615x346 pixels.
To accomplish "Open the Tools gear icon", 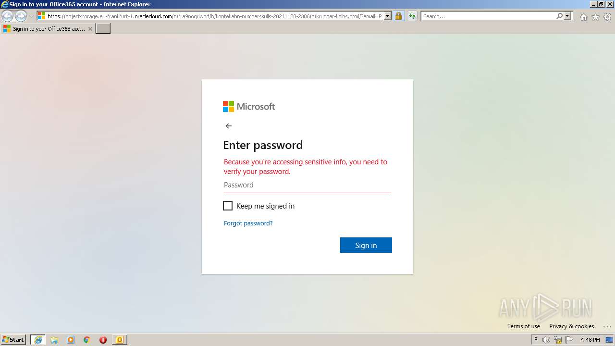I will point(607,17).
